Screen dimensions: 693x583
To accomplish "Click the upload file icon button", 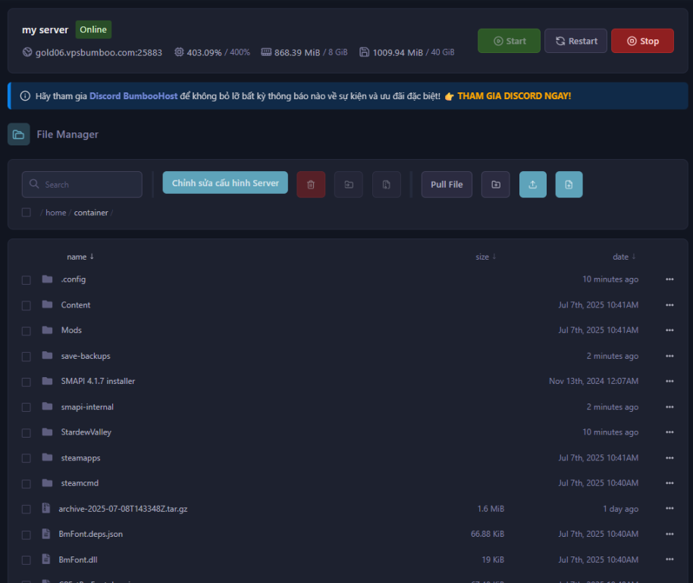I will click(532, 185).
